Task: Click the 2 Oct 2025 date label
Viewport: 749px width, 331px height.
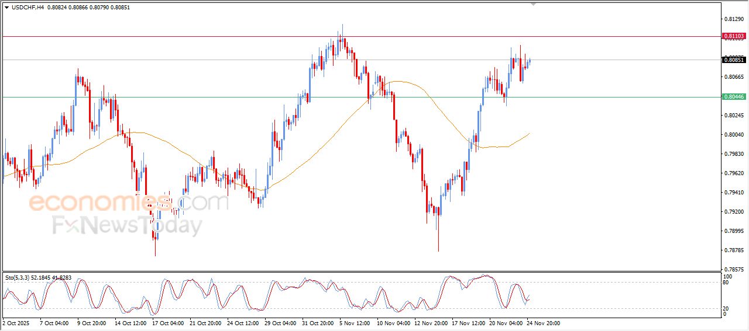Action: pyautogui.click(x=16, y=323)
